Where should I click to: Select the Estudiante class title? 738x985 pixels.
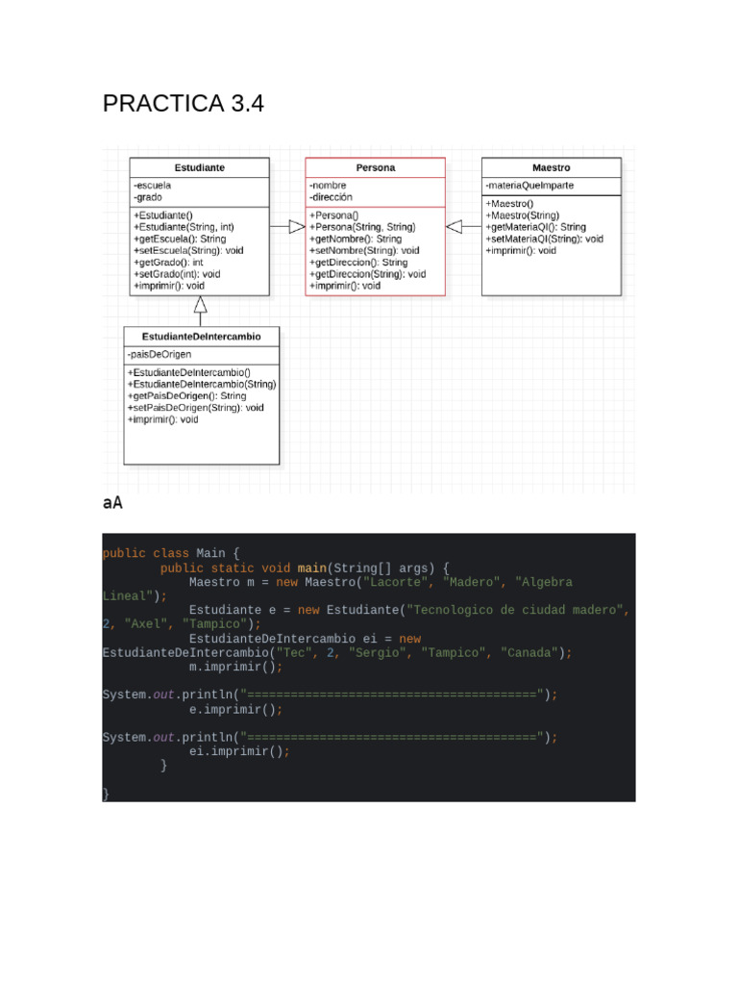click(x=200, y=167)
